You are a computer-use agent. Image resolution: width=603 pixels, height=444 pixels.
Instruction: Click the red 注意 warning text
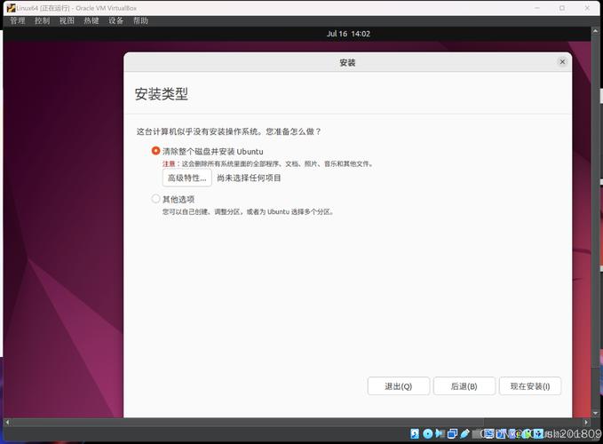[169, 163]
